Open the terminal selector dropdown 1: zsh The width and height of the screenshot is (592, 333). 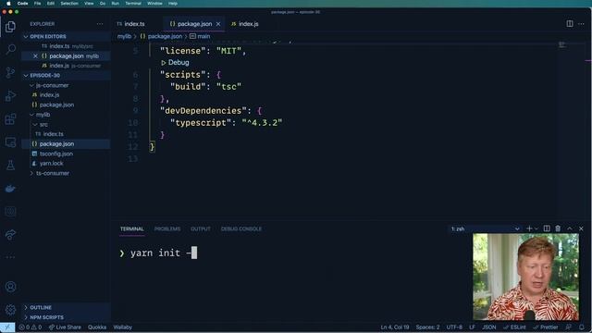click(485, 228)
